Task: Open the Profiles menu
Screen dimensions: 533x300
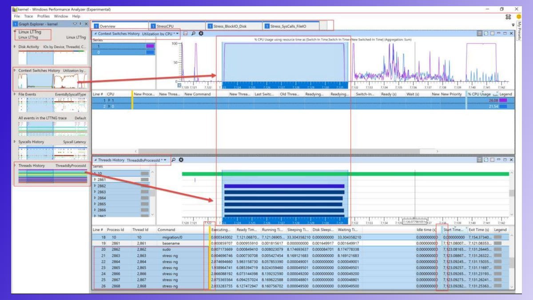Action: pyautogui.click(x=44, y=16)
